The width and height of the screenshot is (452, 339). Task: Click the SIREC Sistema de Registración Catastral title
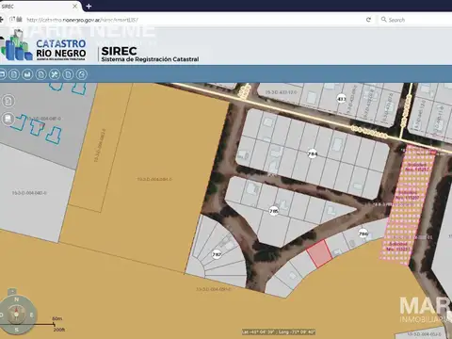point(150,54)
